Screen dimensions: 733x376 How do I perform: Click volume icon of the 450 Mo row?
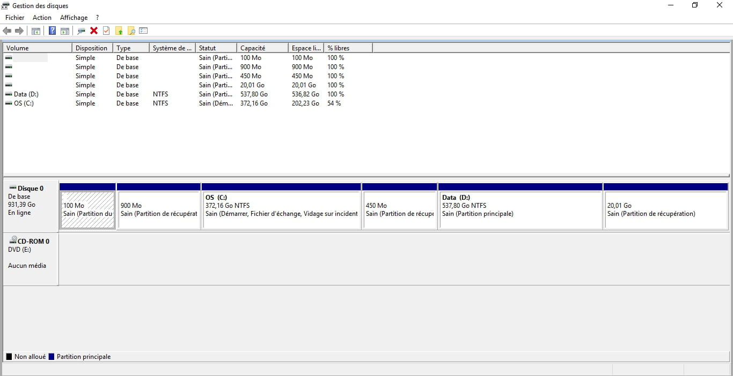(9, 76)
